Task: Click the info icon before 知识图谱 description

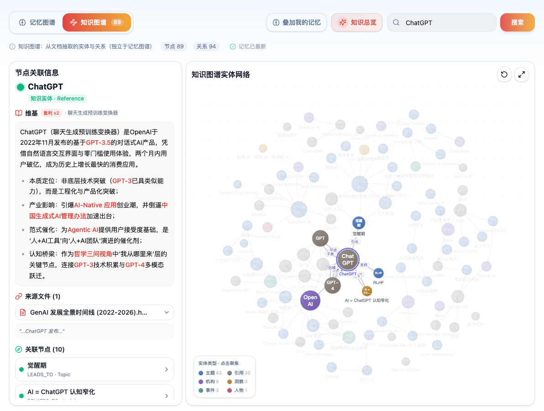Action: pos(12,47)
